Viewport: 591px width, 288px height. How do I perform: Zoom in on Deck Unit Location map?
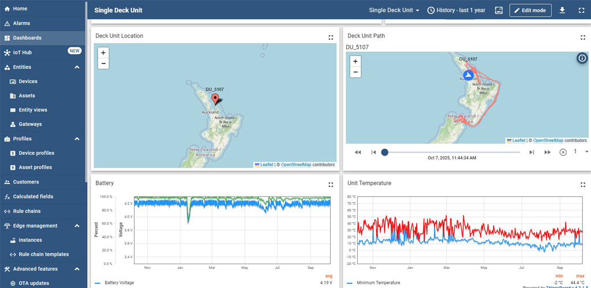103,53
